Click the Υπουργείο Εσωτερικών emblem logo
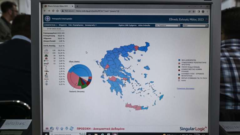 [48, 19]
